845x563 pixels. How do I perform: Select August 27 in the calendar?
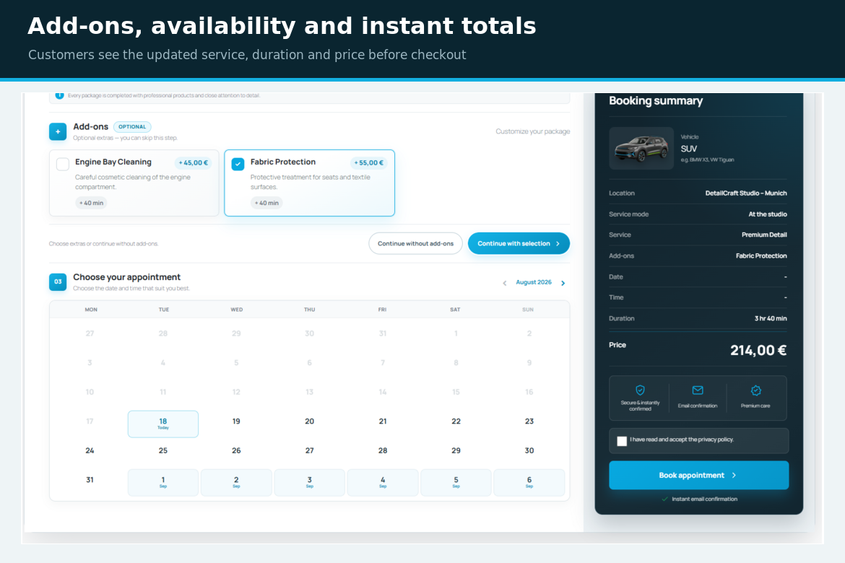(309, 450)
